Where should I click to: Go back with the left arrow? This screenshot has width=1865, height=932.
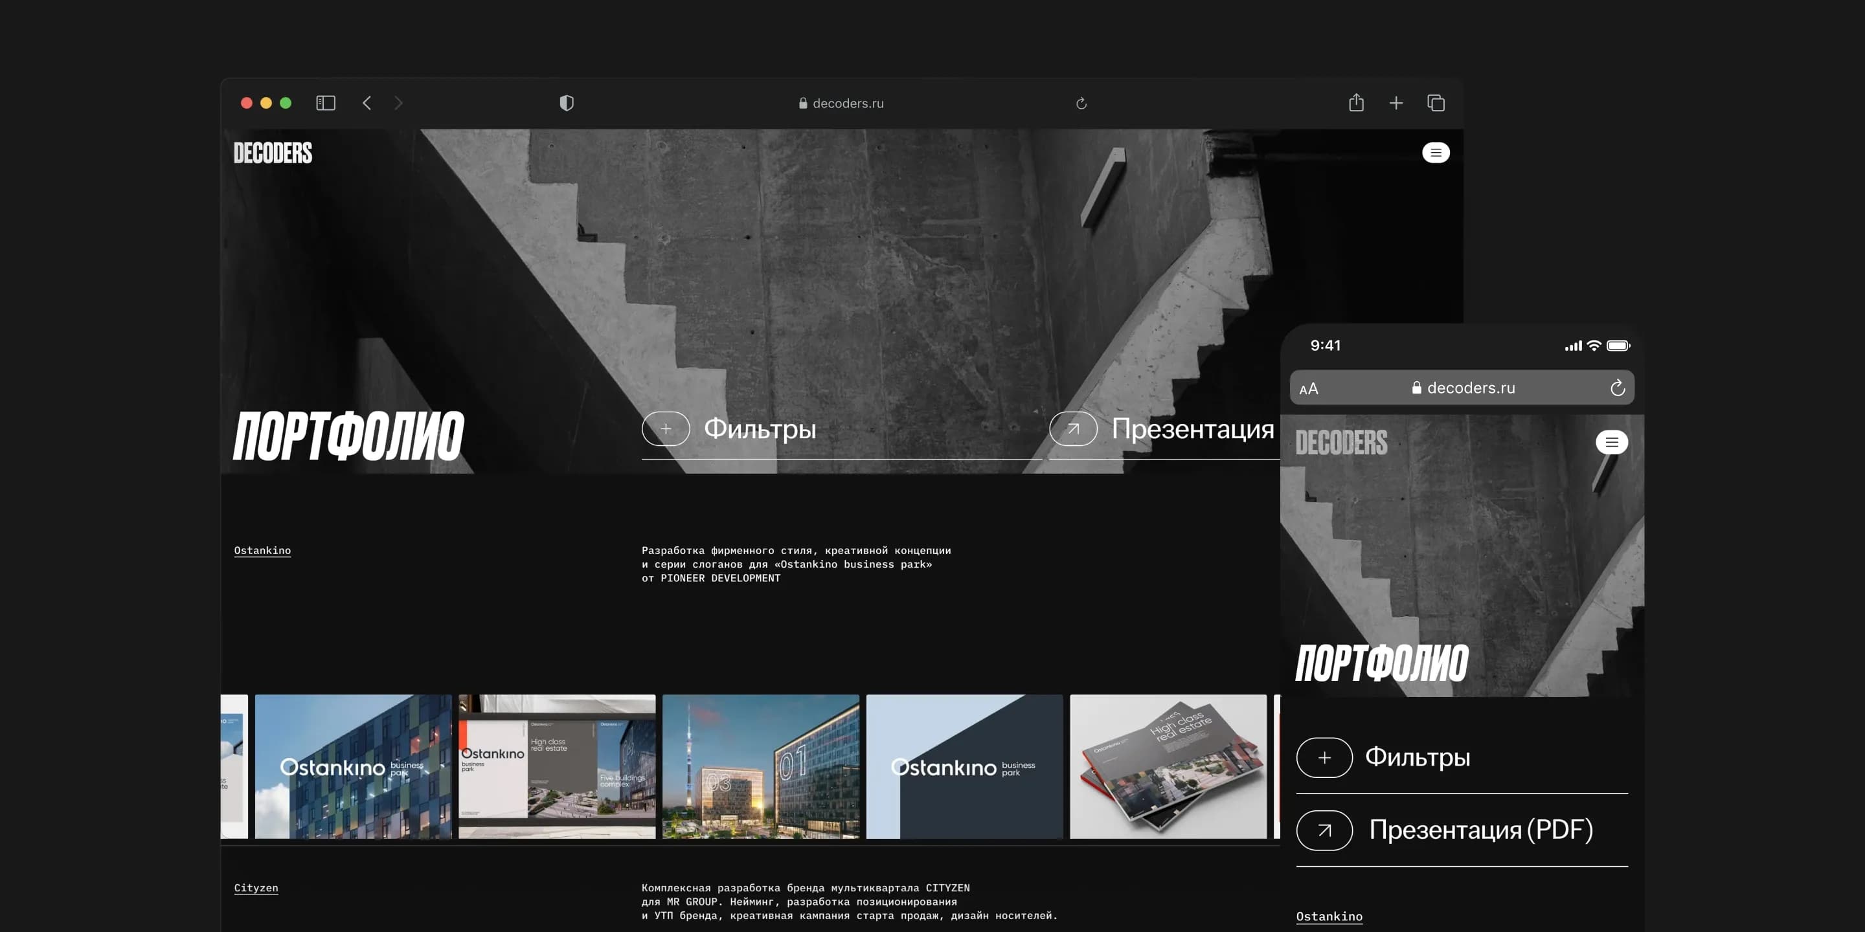tap(367, 103)
